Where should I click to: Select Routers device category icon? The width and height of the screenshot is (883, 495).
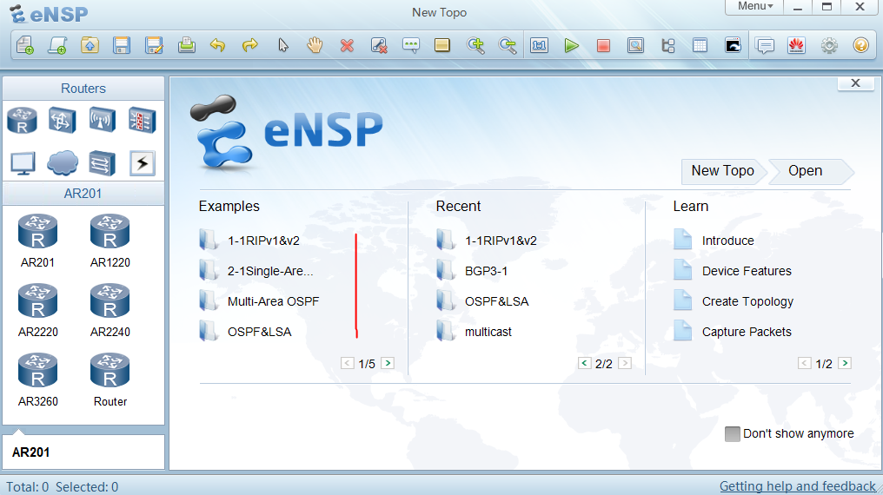click(x=22, y=121)
